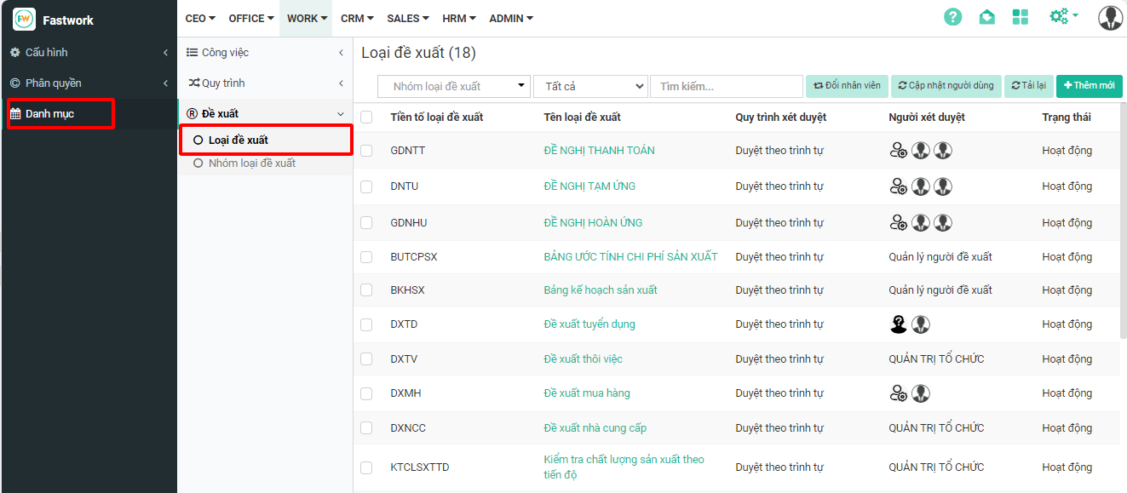The width and height of the screenshot is (1127, 493).
Task: Click the Thêm mới button
Action: tap(1089, 86)
